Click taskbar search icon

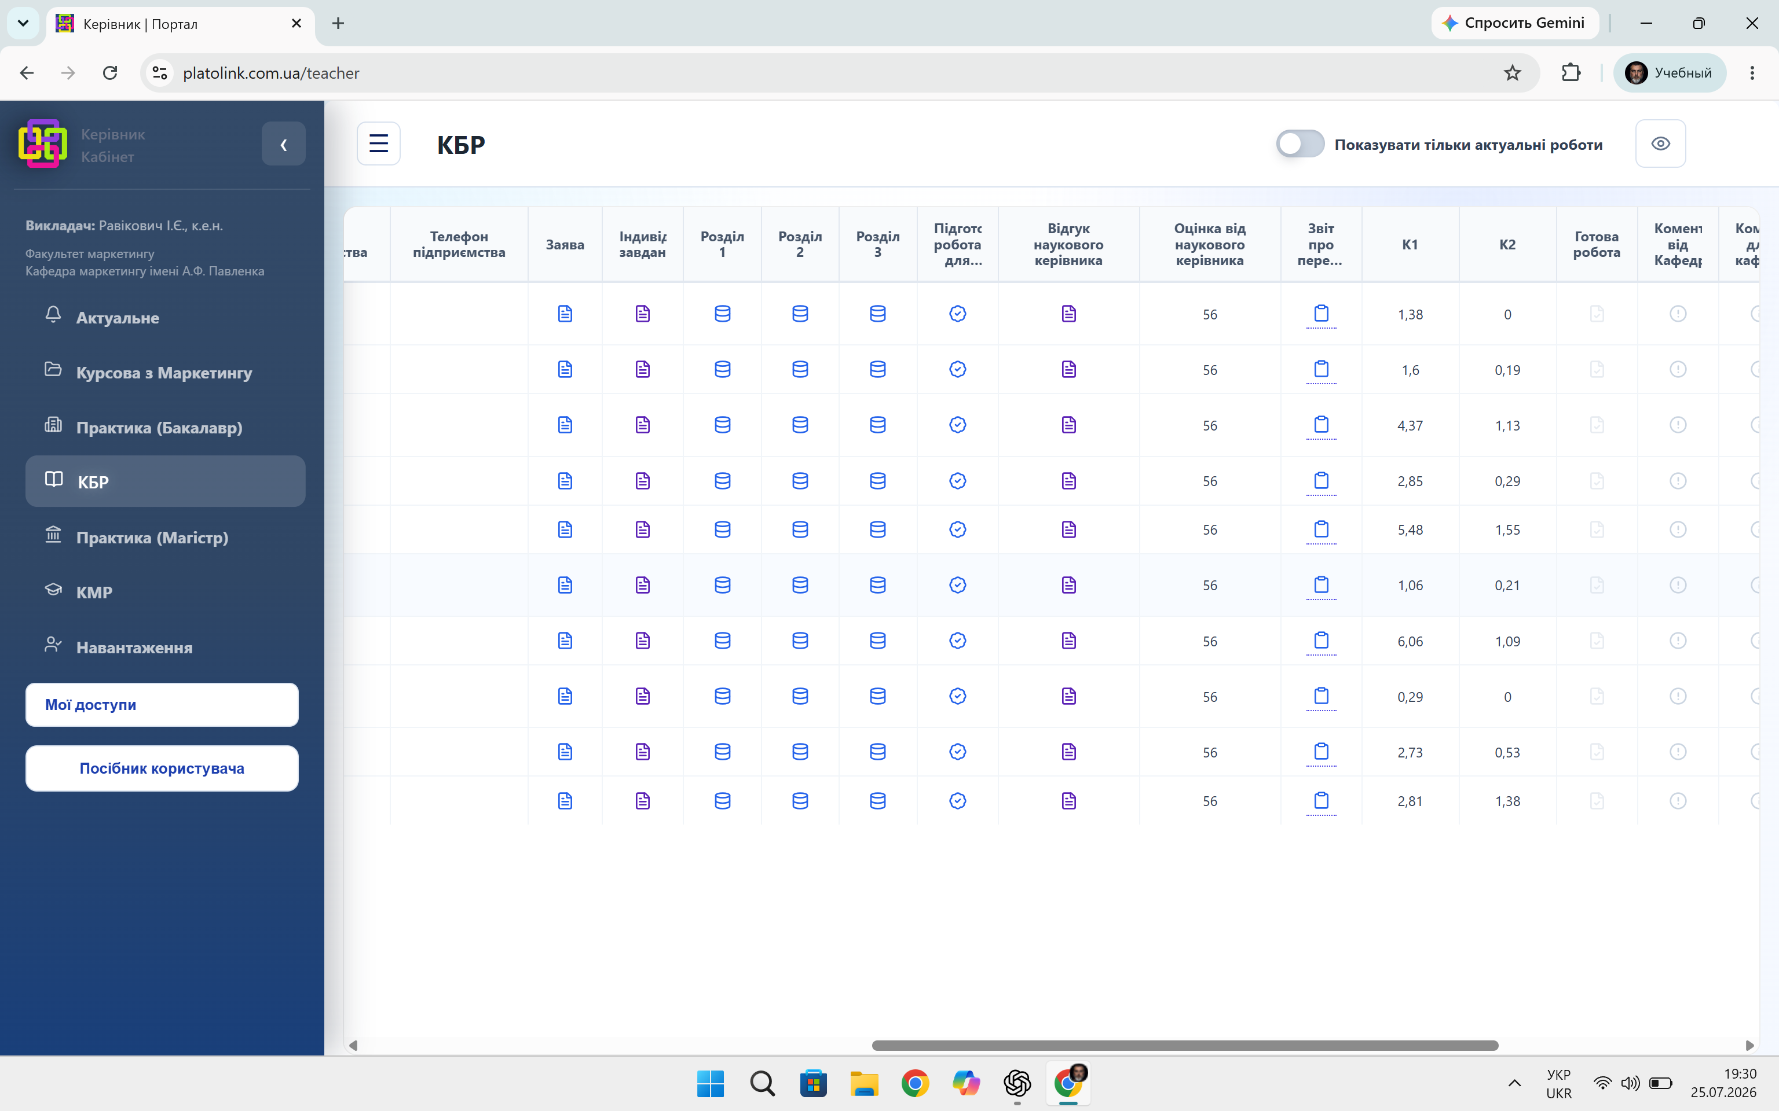(762, 1083)
